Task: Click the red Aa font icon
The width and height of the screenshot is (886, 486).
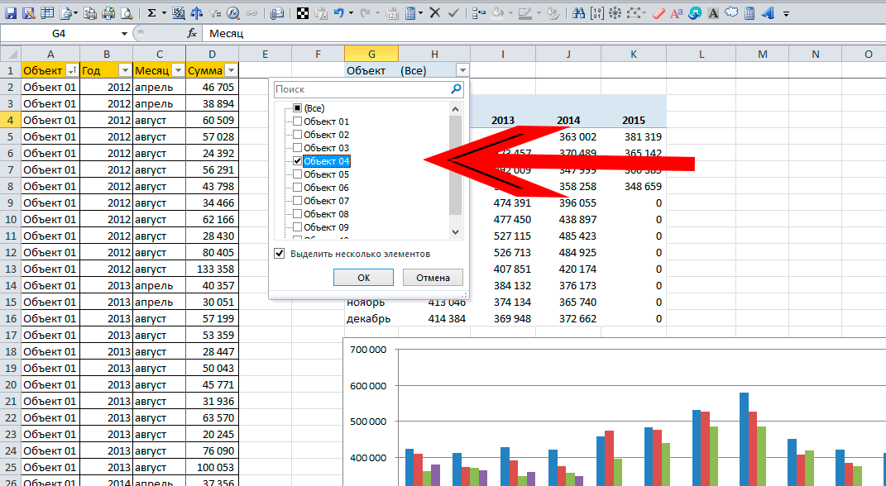Action: click(677, 12)
